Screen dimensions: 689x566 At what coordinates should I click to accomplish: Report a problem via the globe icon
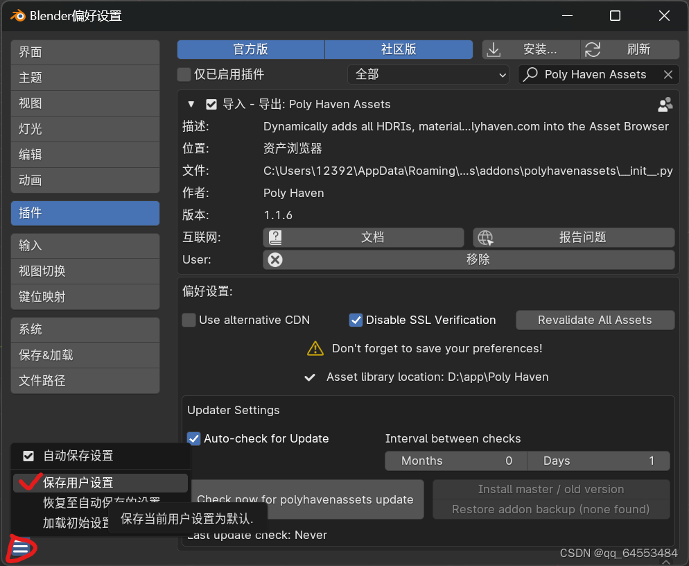pyautogui.click(x=485, y=237)
